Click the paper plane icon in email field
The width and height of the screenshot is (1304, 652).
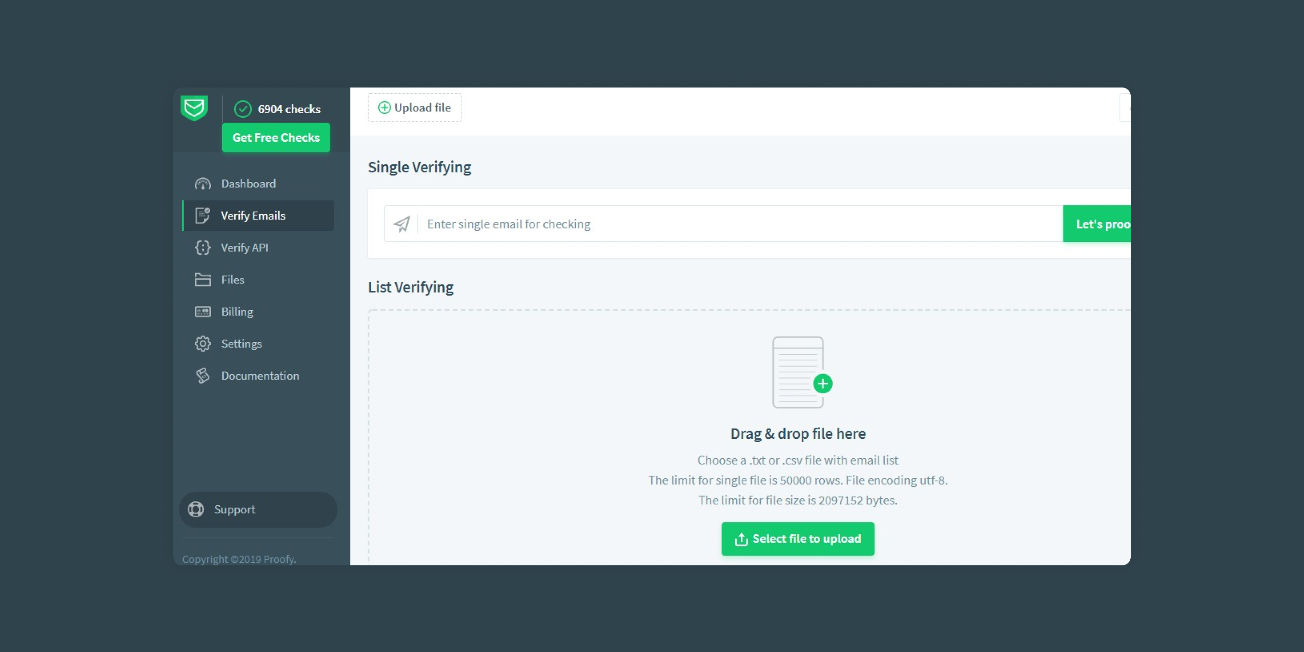coord(402,224)
